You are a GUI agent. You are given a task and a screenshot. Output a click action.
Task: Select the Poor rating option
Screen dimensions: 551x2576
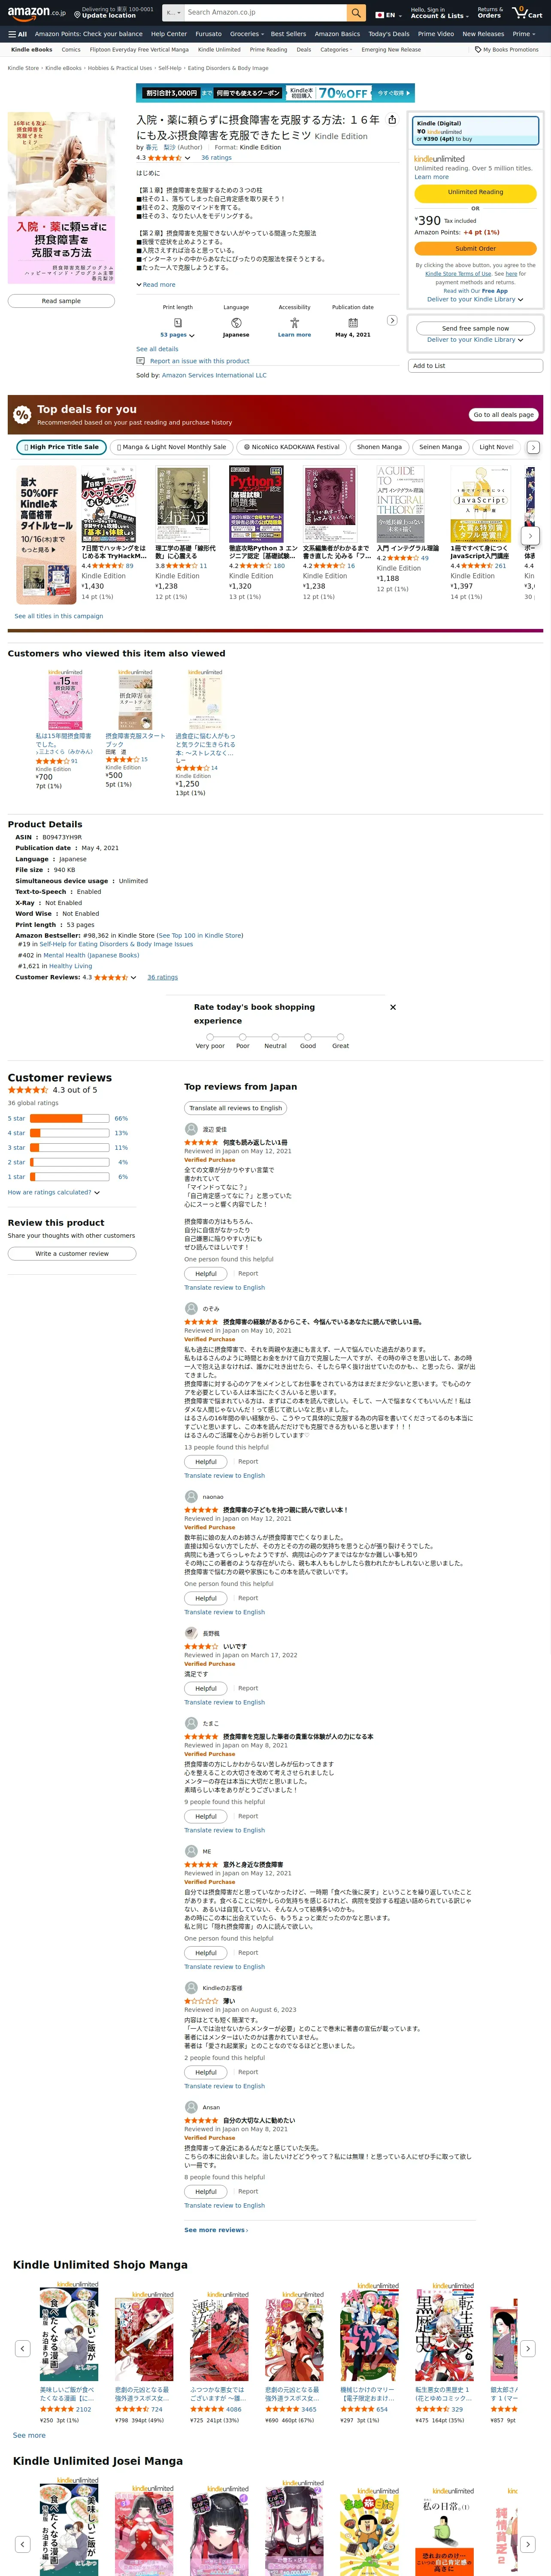243,1036
